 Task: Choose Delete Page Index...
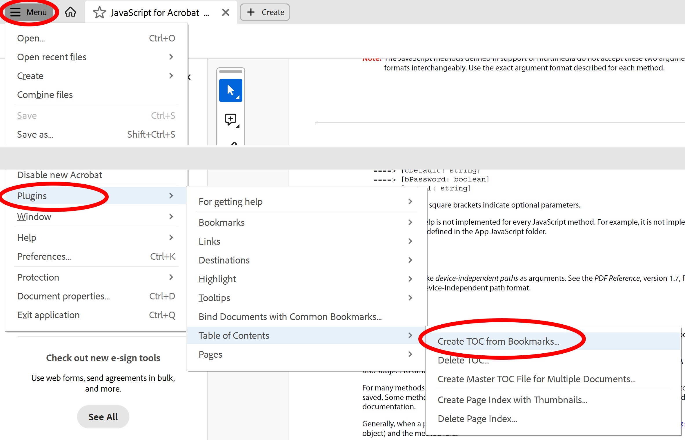[x=553, y=419]
